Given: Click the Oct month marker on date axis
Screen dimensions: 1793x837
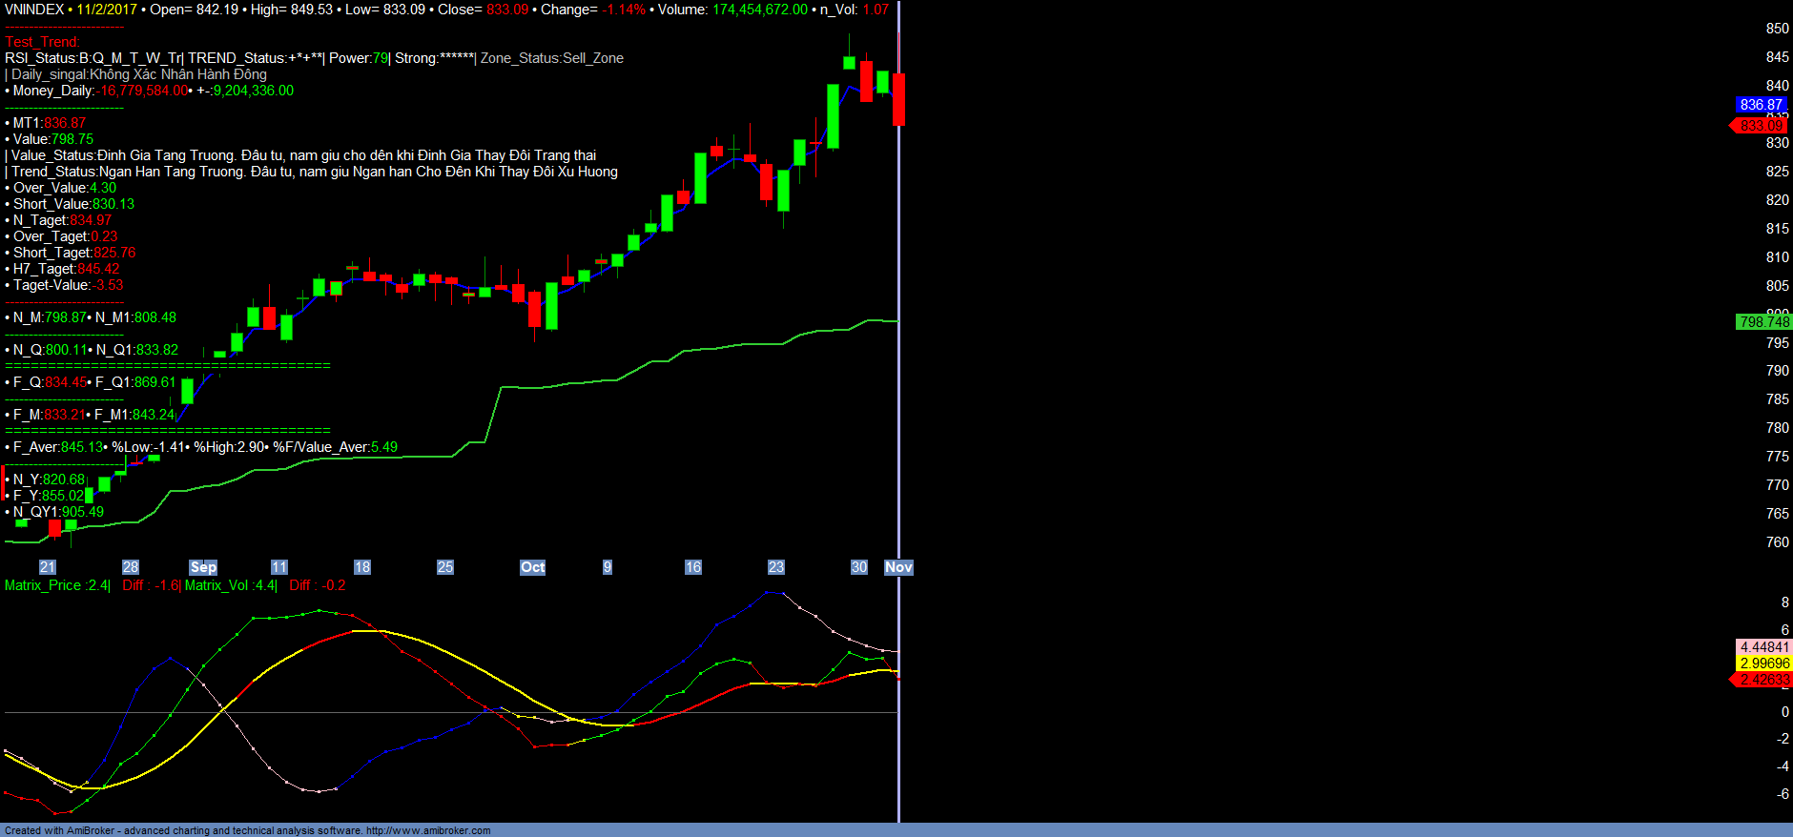Looking at the screenshot, I should [532, 567].
